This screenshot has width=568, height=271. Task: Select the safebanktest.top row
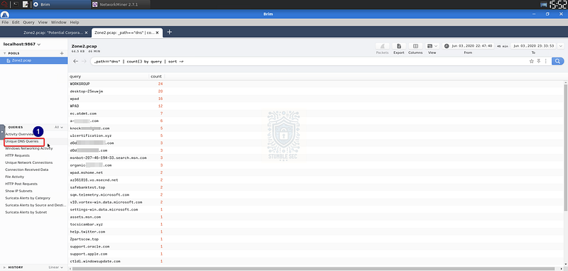point(317,187)
